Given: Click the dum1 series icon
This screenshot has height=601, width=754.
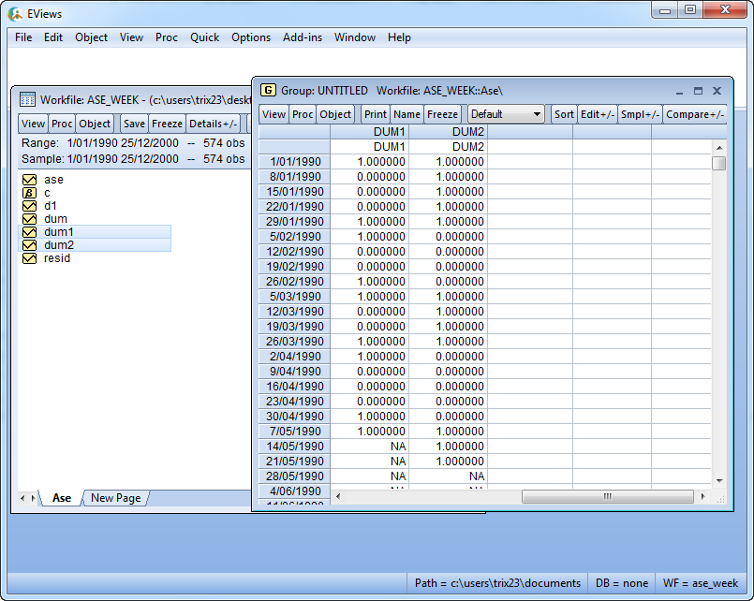Looking at the screenshot, I should click(29, 232).
